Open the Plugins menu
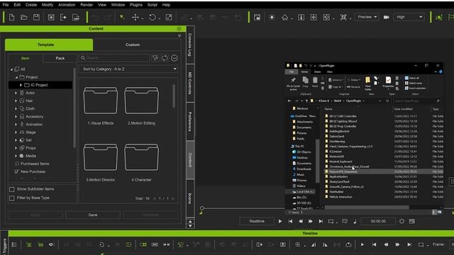 point(136,5)
